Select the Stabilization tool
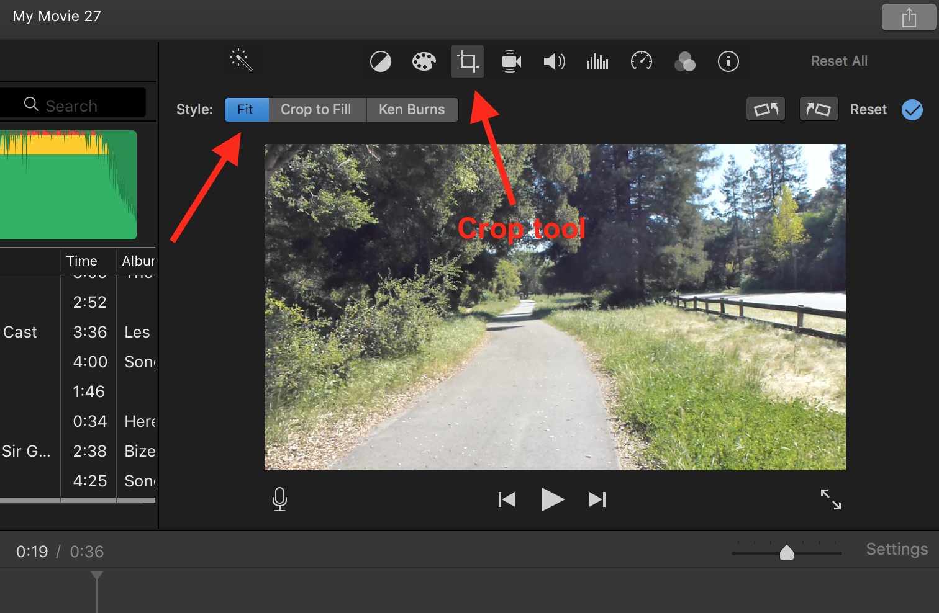939x613 pixels. click(511, 61)
